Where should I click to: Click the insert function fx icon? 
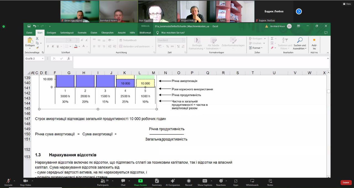pyautogui.click(x=68, y=59)
